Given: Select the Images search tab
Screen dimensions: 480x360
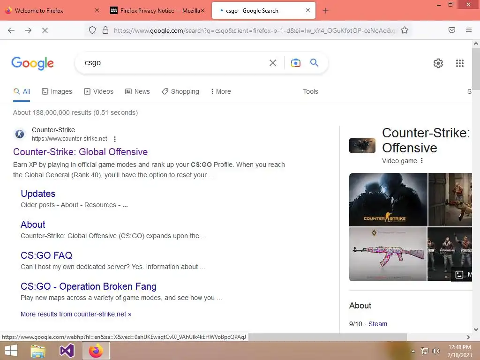Looking at the screenshot, I should 57,91.
